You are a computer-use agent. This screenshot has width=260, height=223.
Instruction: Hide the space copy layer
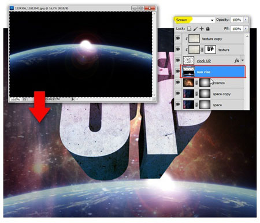pos(178,94)
